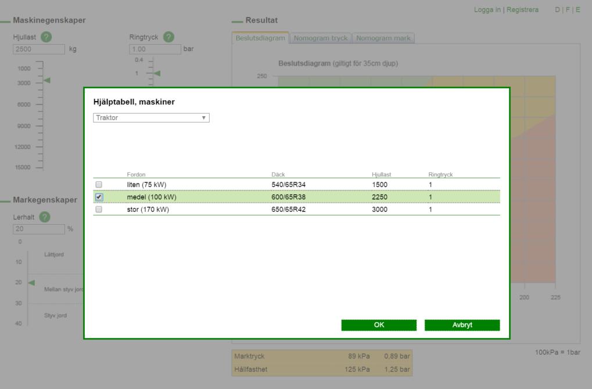
Task: Cancel the dialog with Avbryt
Action: (x=462, y=325)
